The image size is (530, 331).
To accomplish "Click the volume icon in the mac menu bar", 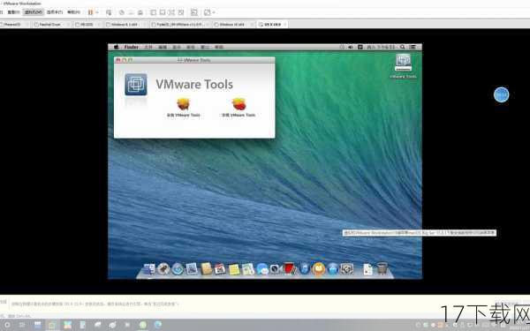I will (x=351, y=47).
